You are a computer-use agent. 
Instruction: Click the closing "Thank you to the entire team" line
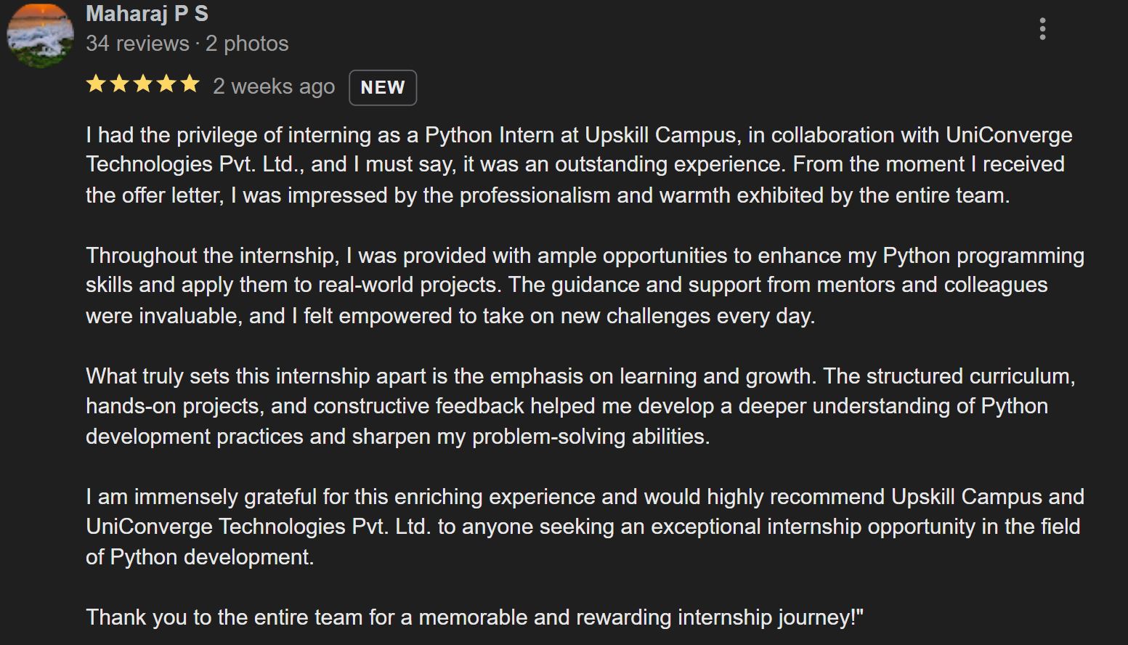[474, 617]
